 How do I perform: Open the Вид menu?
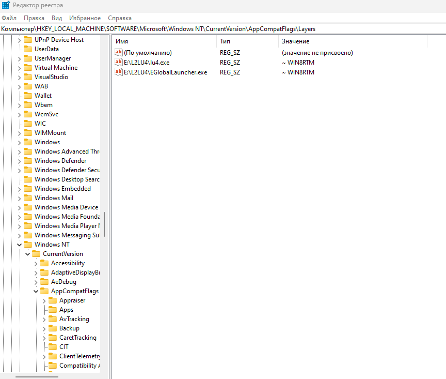pos(57,18)
